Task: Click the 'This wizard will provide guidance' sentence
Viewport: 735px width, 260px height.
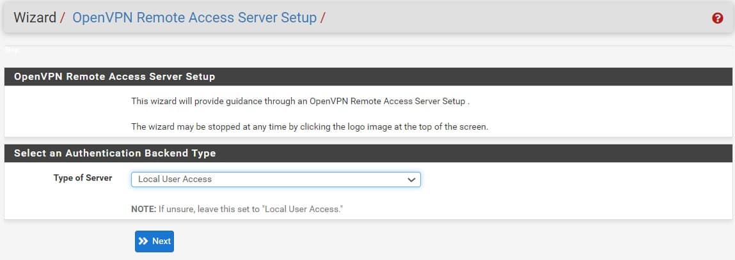Action: (x=300, y=101)
